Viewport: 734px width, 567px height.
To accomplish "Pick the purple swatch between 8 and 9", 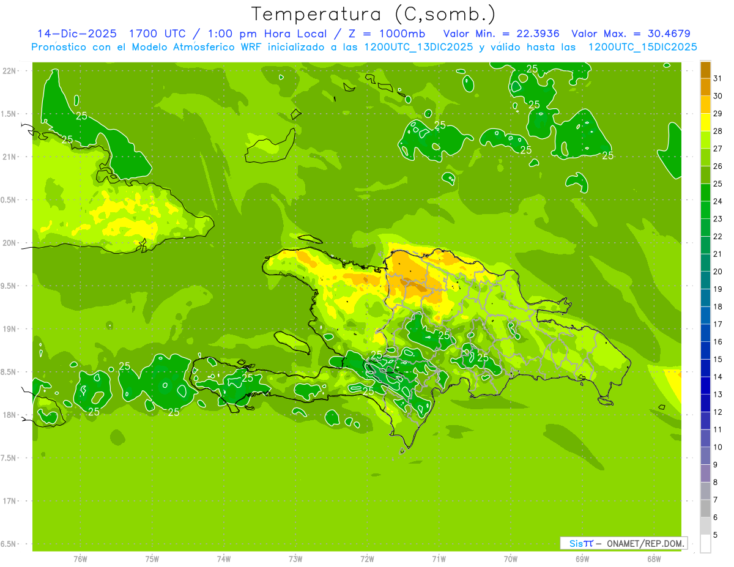I will tap(705, 473).
